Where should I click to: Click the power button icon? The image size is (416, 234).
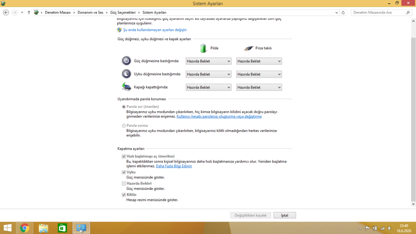[126, 60]
